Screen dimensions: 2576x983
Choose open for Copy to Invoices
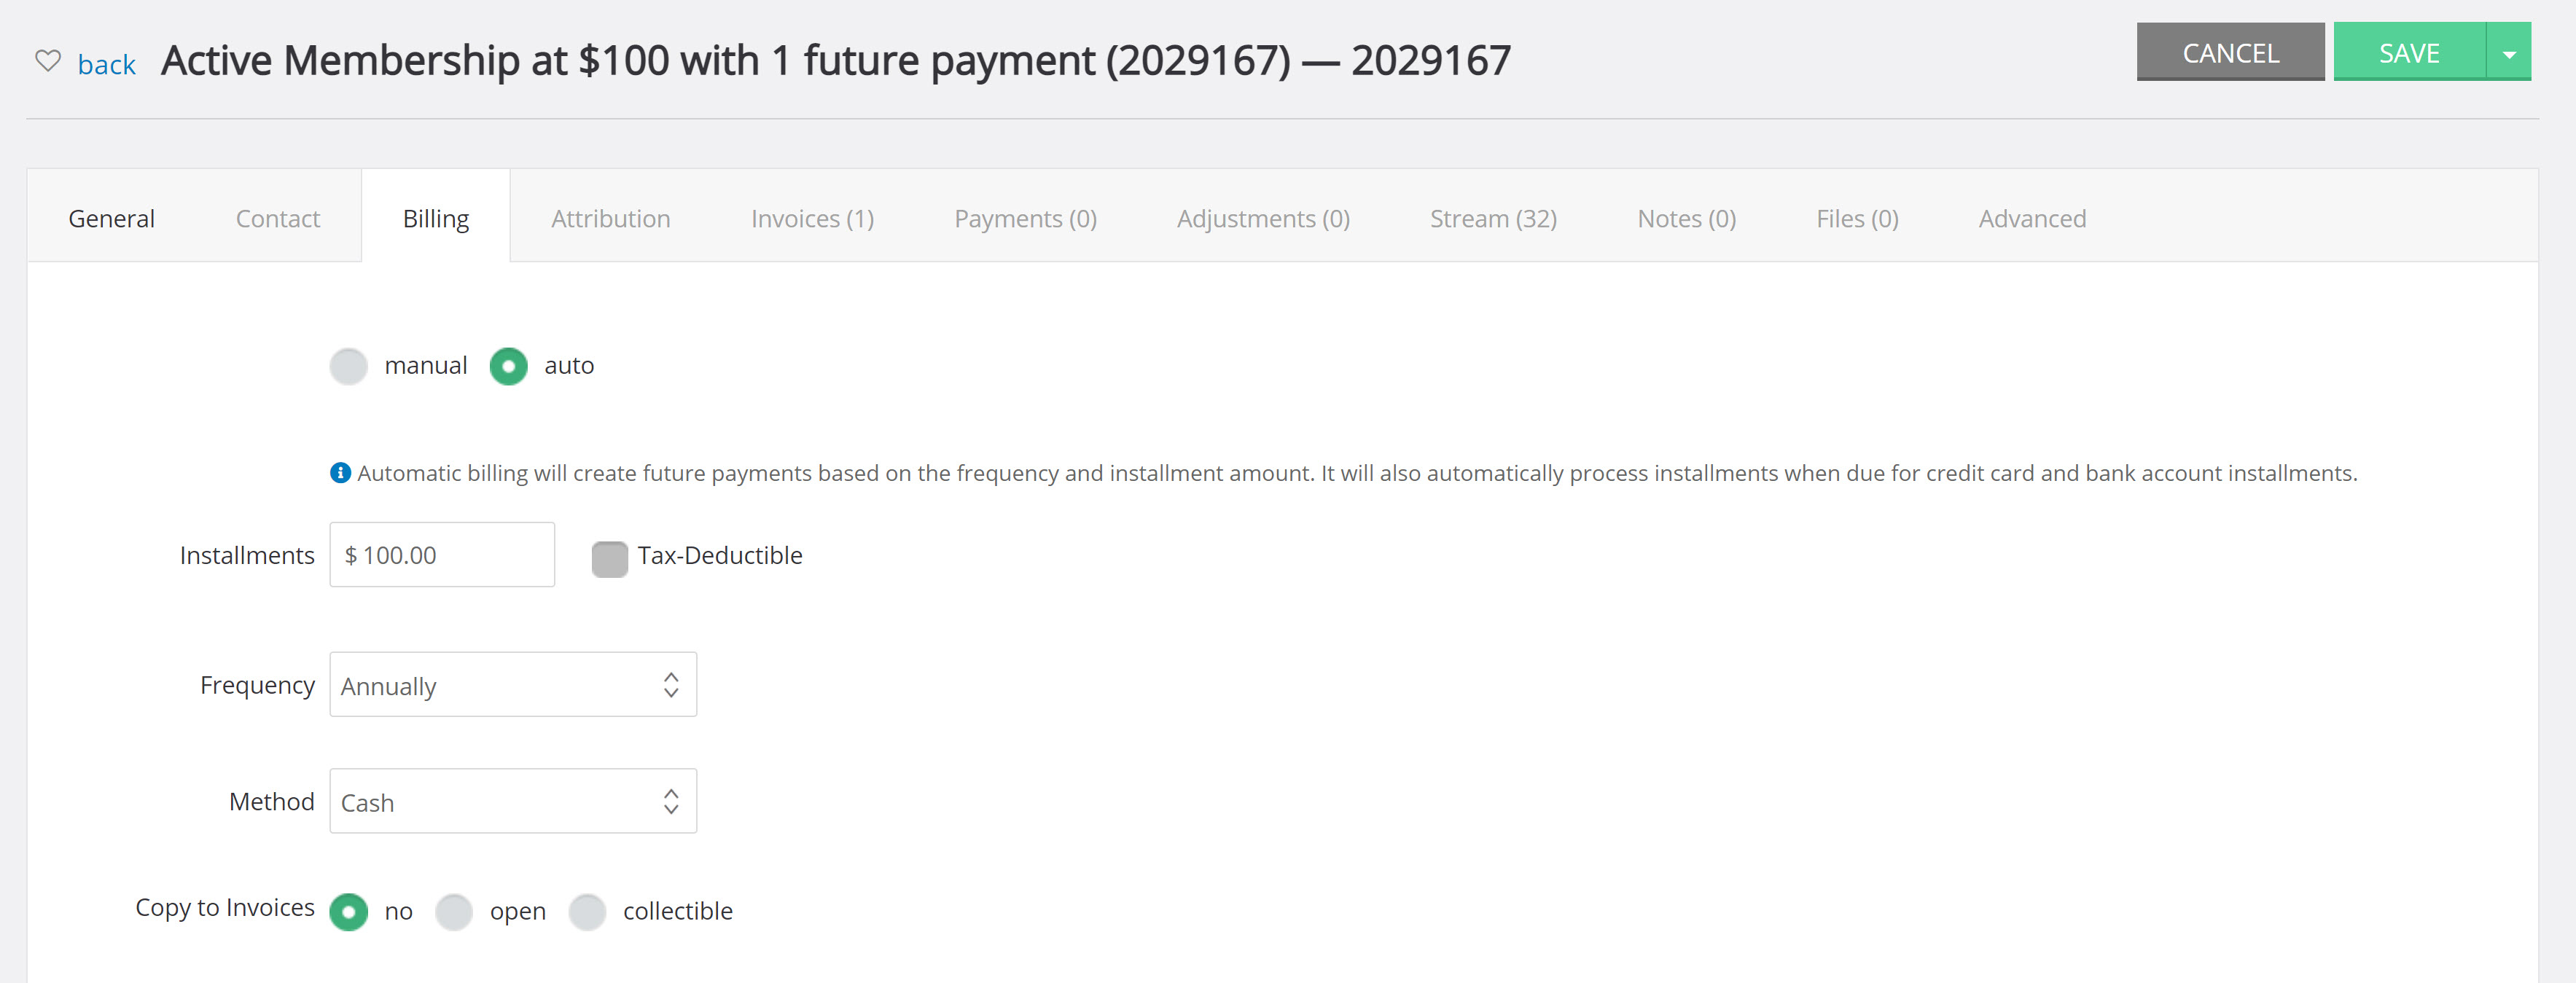[454, 912]
